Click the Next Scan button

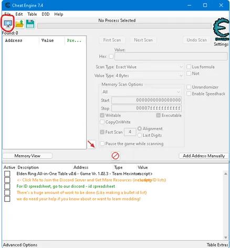click(143, 40)
